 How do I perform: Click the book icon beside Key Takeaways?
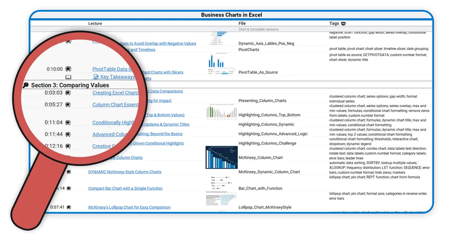[x=68, y=77]
